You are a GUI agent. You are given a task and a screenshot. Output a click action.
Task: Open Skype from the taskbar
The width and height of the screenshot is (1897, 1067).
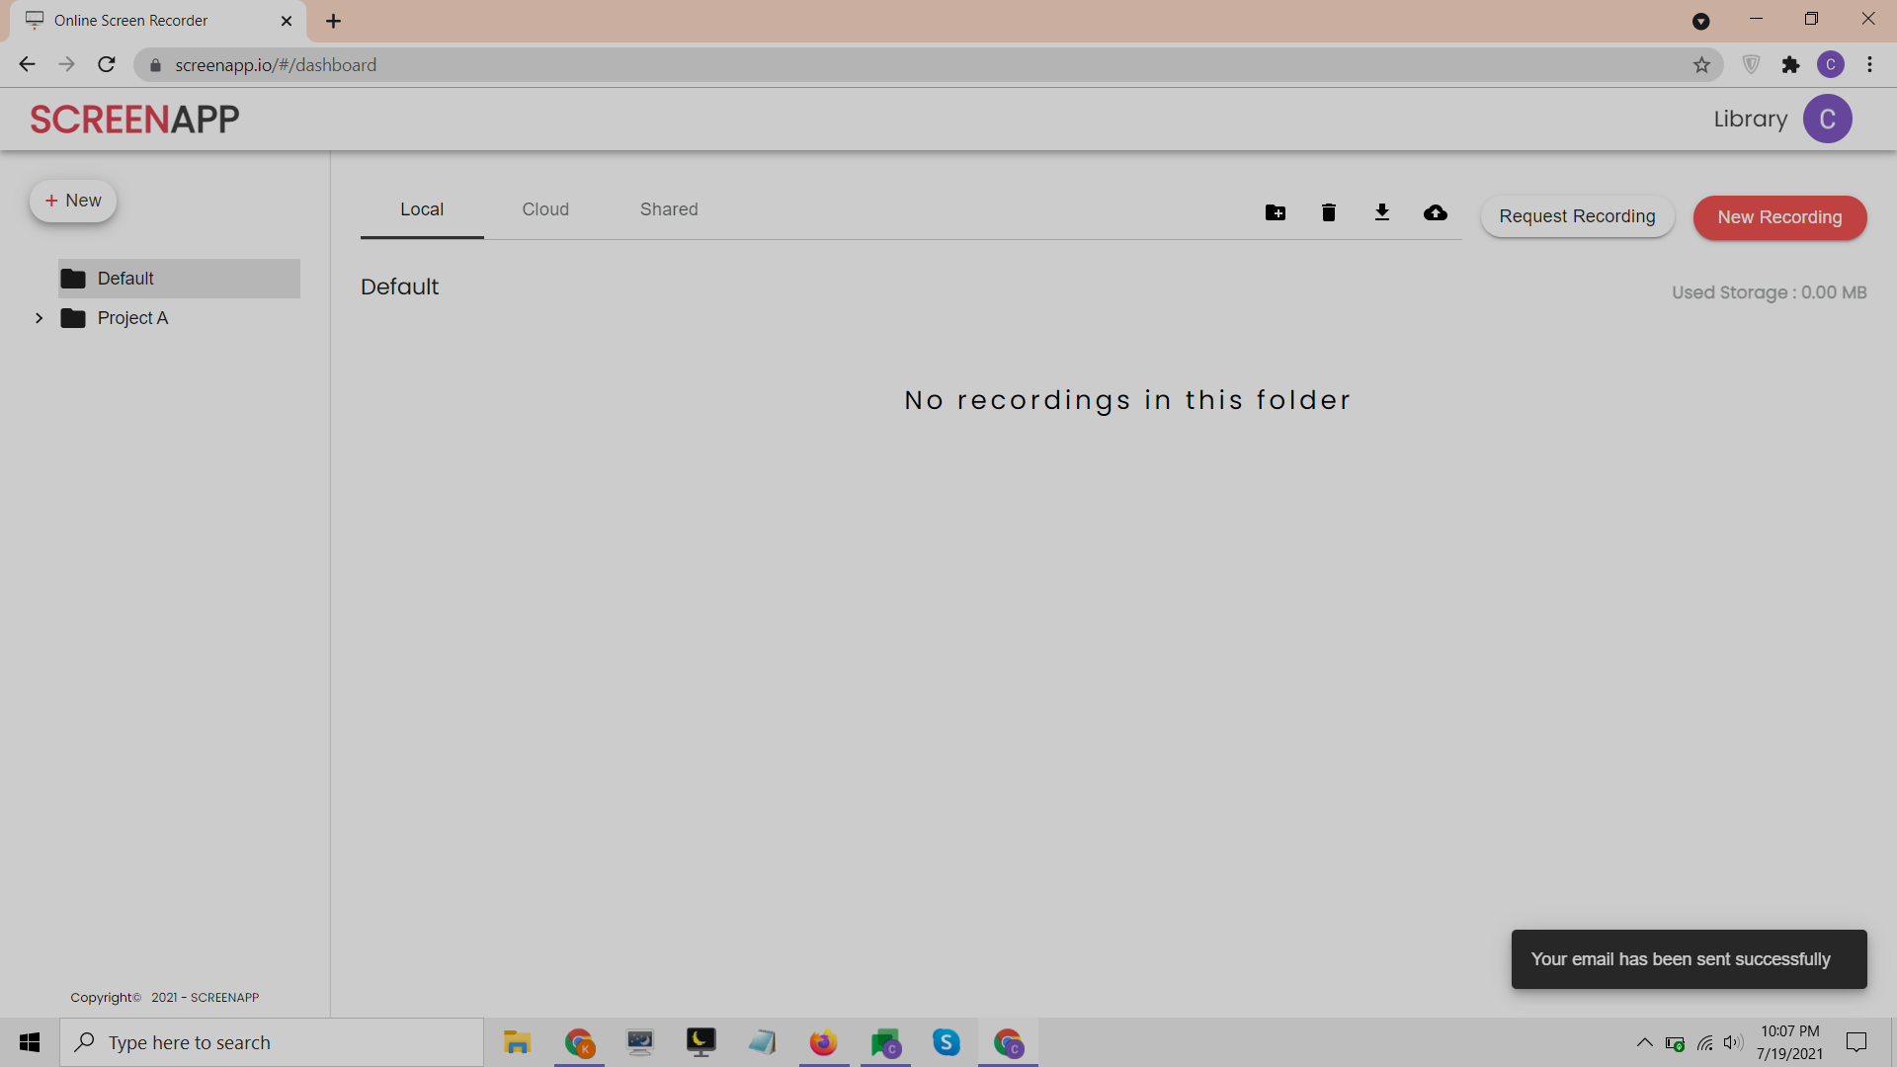tap(946, 1042)
